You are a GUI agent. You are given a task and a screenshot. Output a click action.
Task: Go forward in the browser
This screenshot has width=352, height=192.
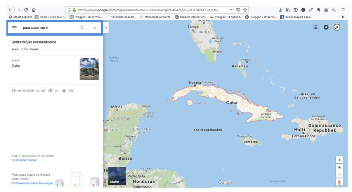tap(19, 10)
